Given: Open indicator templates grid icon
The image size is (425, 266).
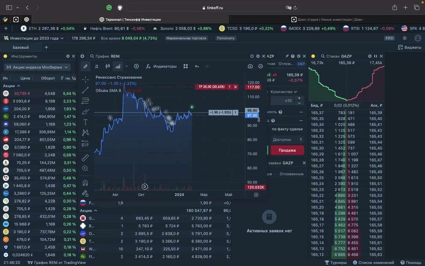Looking at the screenshot, I should coord(186,66).
